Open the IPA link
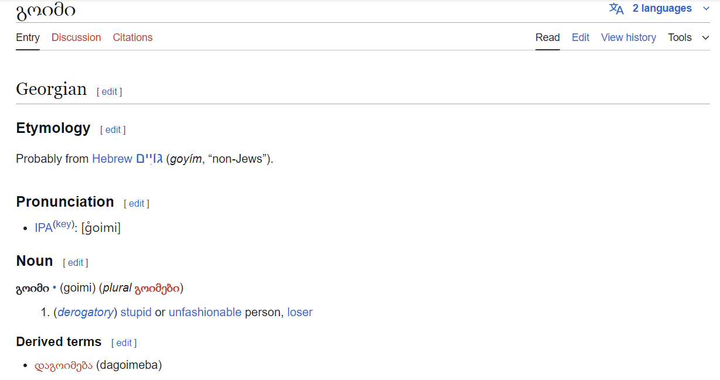The height and width of the screenshot is (380, 720). click(43, 228)
